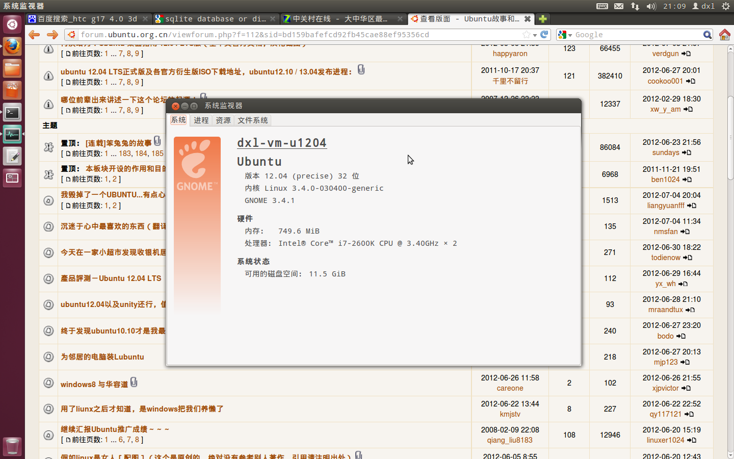Open user profile kmjstv

click(510, 414)
